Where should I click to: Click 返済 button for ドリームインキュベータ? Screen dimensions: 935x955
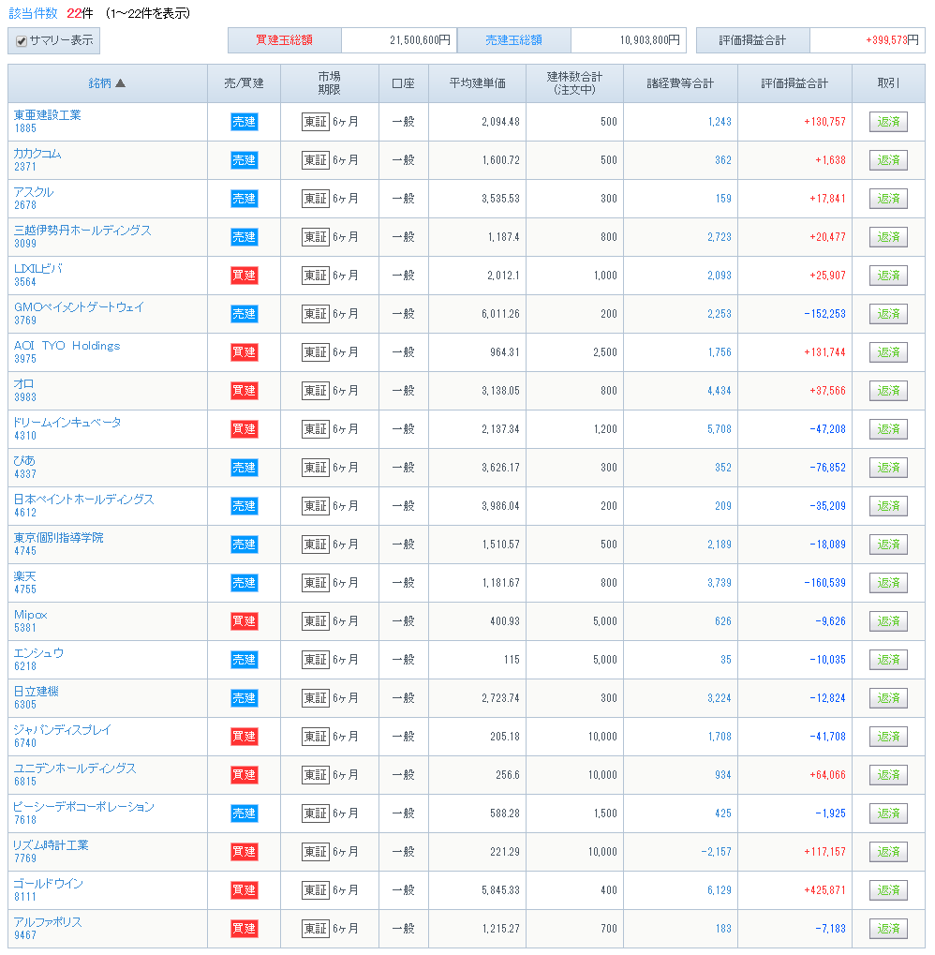[x=888, y=429]
